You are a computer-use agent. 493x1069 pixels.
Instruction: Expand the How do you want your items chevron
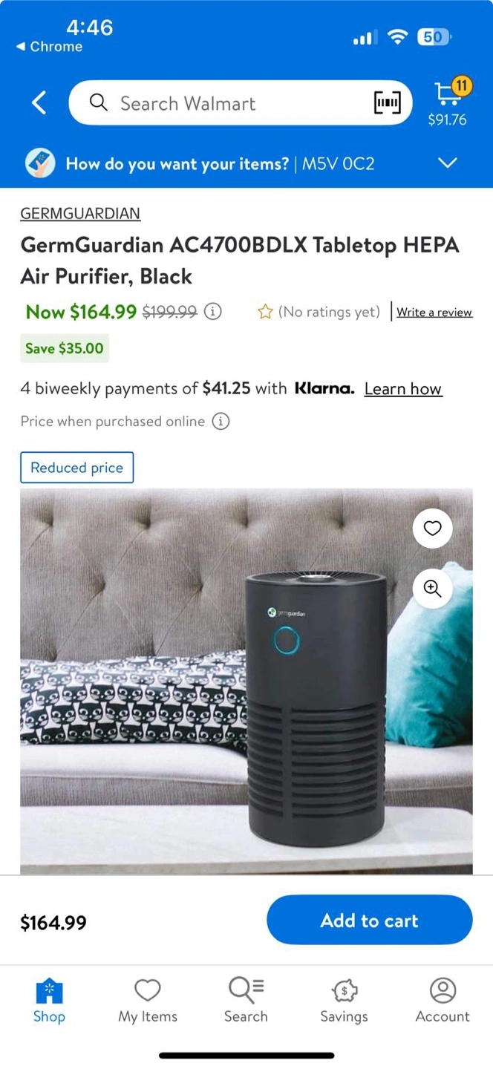tap(448, 163)
